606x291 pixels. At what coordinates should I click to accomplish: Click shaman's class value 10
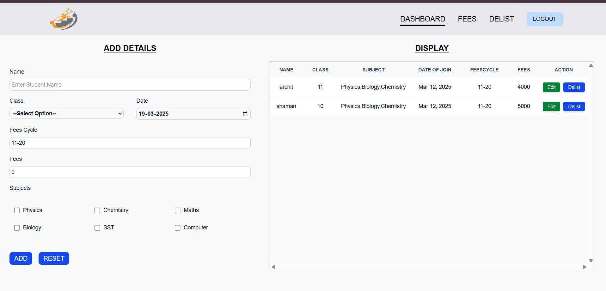tap(320, 106)
